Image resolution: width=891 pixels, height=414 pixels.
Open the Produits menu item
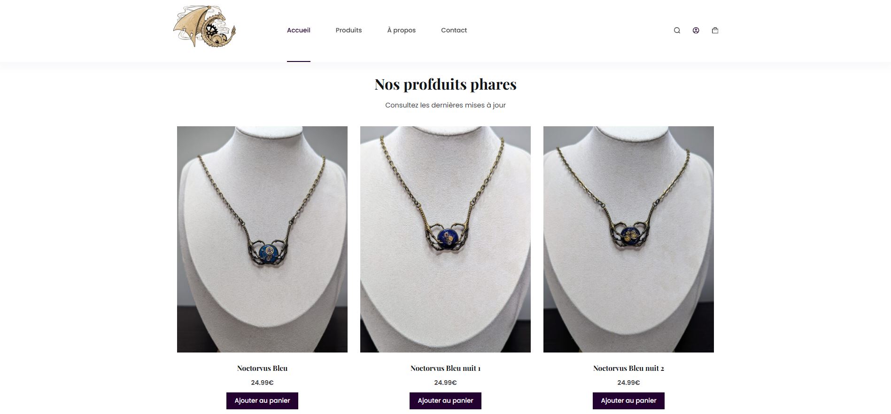tap(349, 30)
